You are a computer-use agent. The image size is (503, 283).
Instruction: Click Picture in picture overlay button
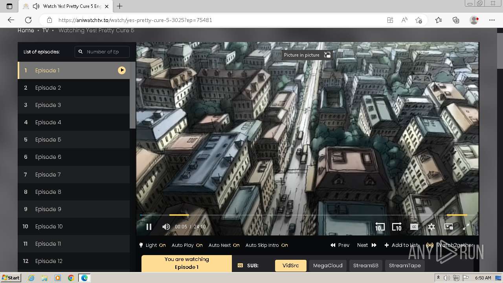click(307, 55)
